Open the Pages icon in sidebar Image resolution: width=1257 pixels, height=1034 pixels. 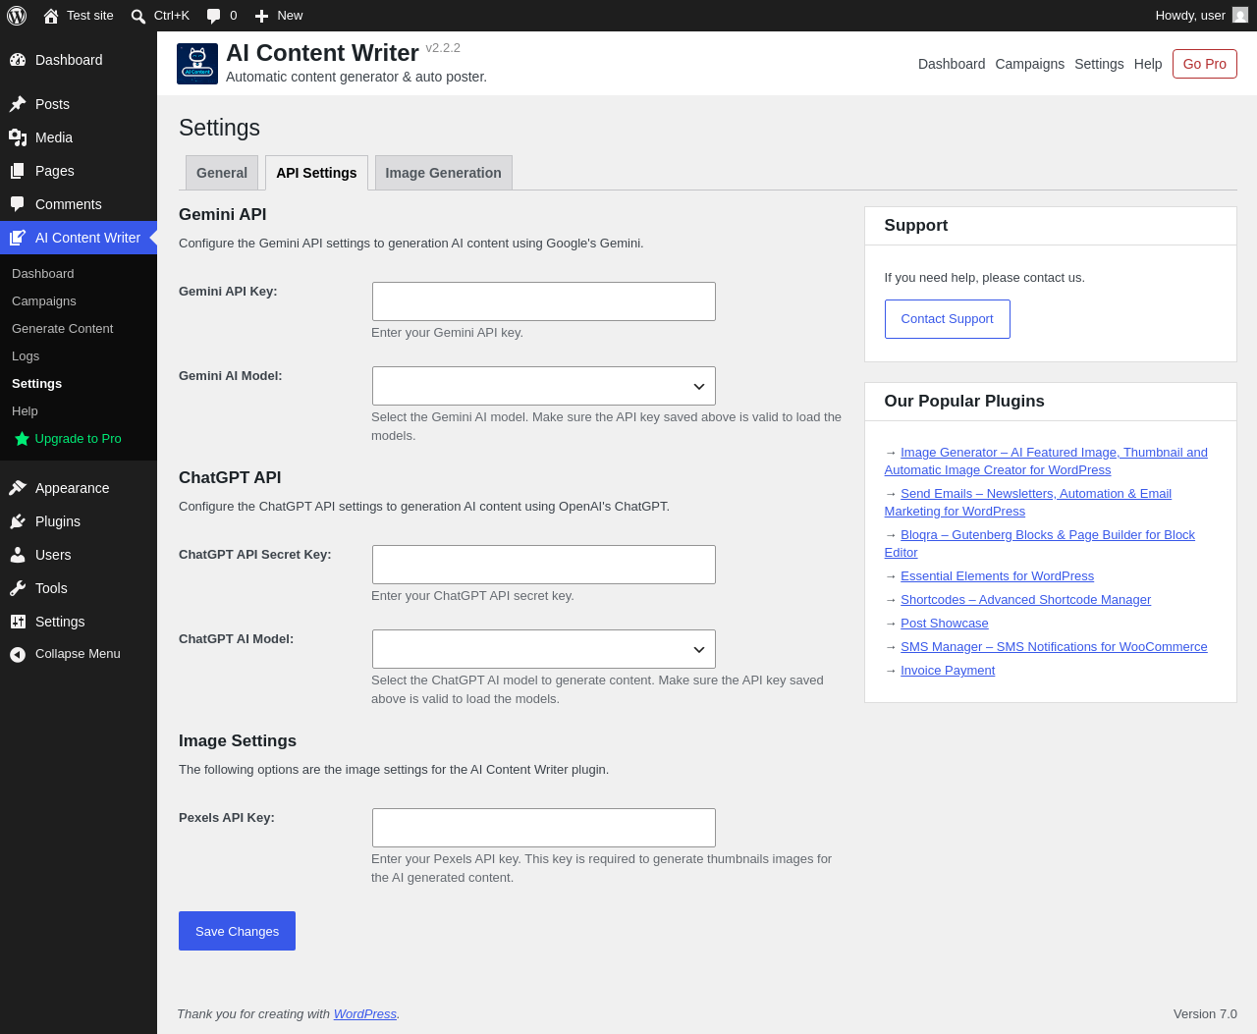coord(18,171)
